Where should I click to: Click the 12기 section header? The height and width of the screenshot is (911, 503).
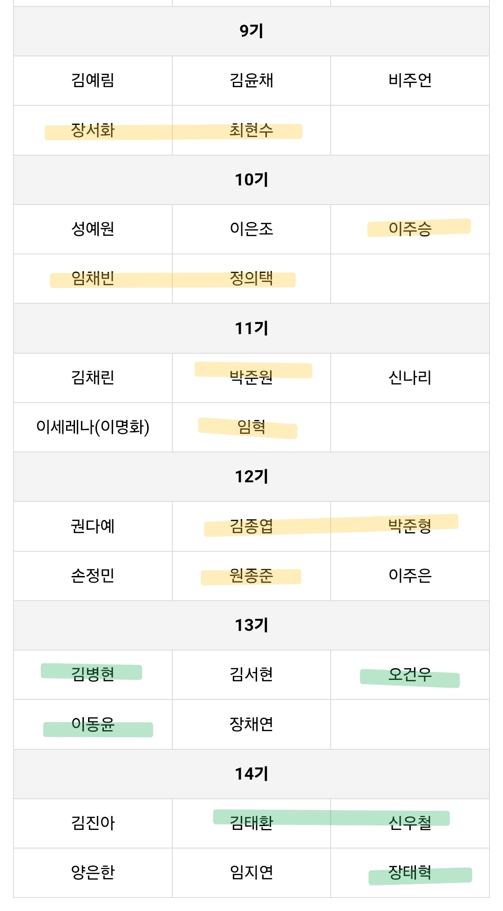(x=251, y=477)
